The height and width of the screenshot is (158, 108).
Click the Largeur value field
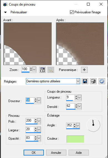click(30, 129)
